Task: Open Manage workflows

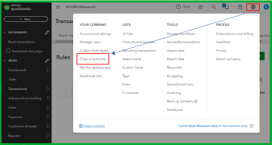Action: pyautogui.click(x=181, y=34)
